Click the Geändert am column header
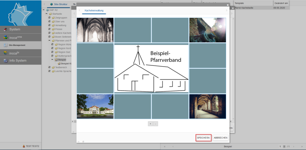Screen dimensions: 306x150 [x=282, y=3]
